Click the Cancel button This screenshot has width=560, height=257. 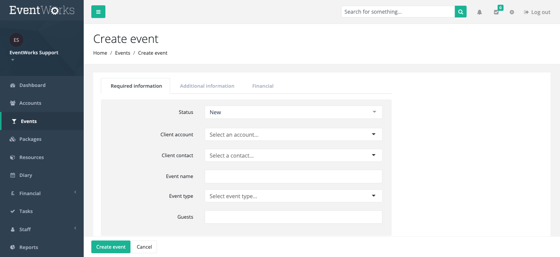tap(144, 247)
